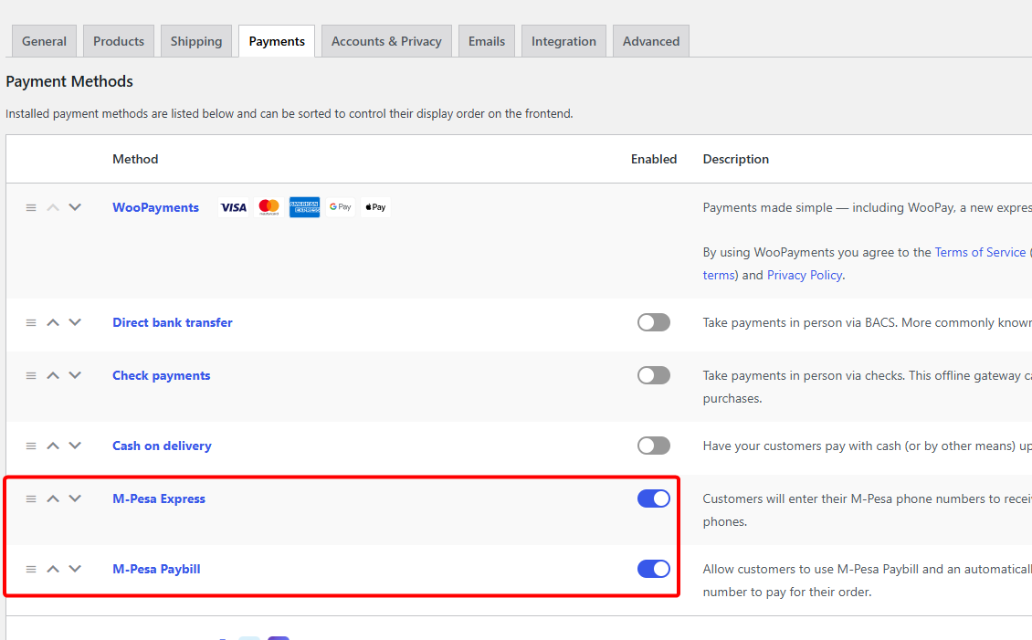Move M-Pesa Paybill down
The width and height of the screenshot is (1032, 640).
pyautogui.click(x=75, y=569)
